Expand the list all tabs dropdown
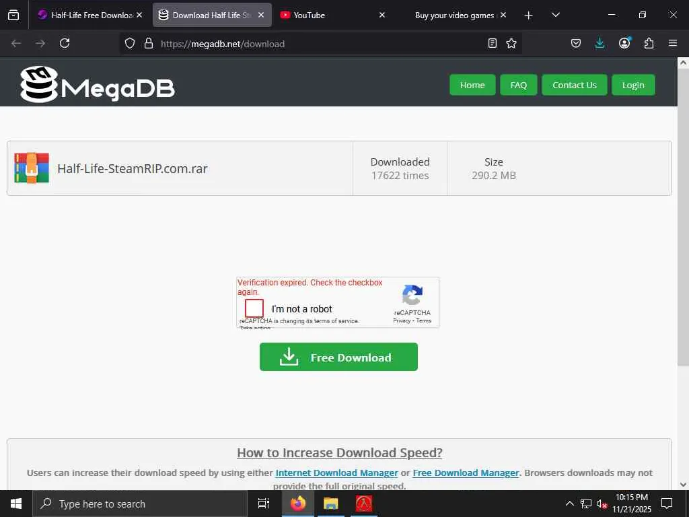 pos(555,15)
